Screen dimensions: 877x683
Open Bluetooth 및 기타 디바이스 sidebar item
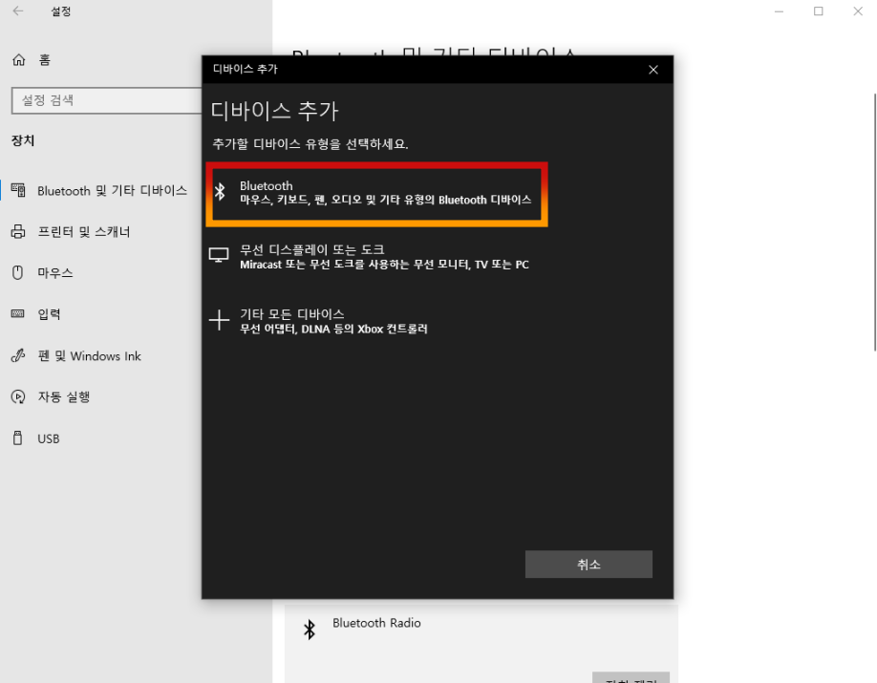[x=99, y=191]
